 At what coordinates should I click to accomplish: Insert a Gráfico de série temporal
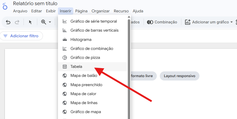pyautogui.click(x=93, y=21)
